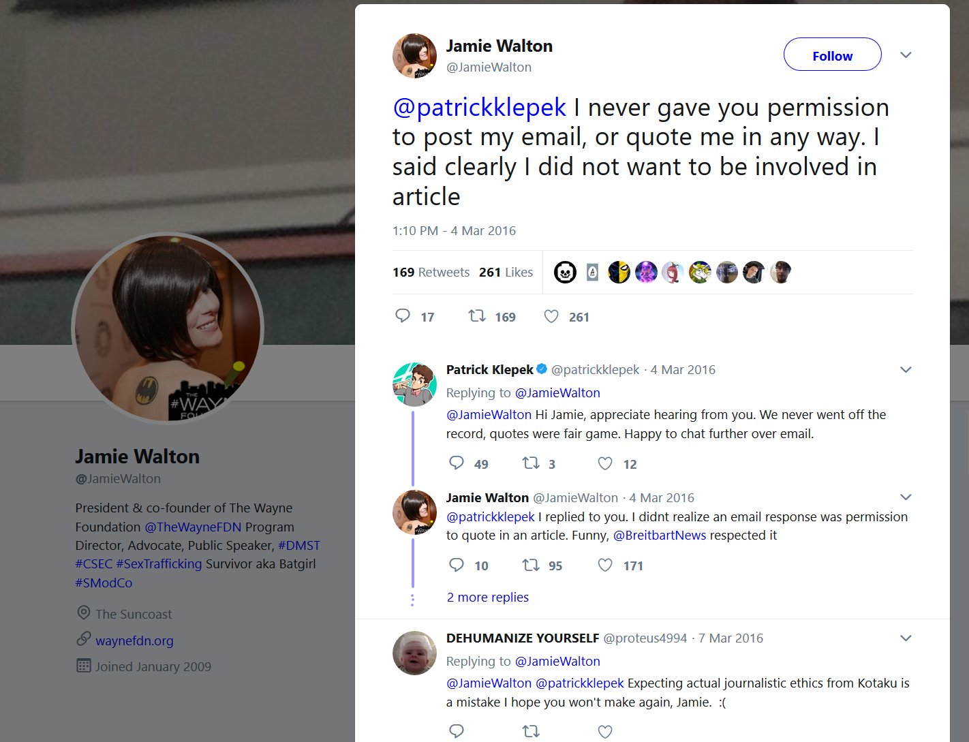Screen dimensions: 969x742
Task: Reply to Patrick Klepek's tweet
Action: tap(457, 463)
